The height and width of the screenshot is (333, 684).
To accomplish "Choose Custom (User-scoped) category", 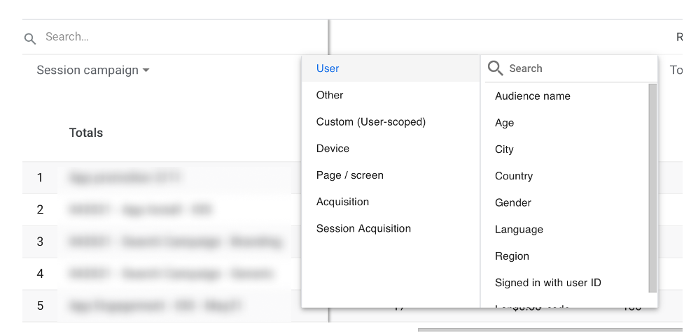I will click(x=370, y=121).
